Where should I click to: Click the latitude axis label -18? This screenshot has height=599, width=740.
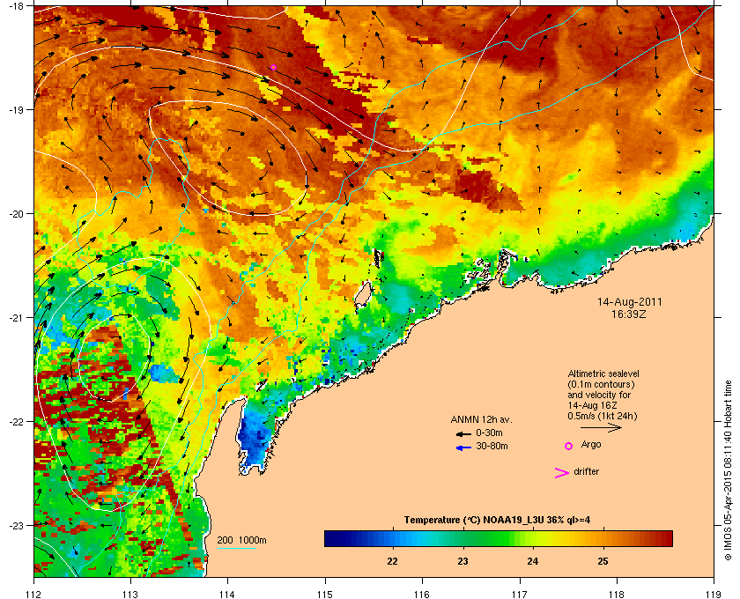pyautogui.click(x=16, y=6)
